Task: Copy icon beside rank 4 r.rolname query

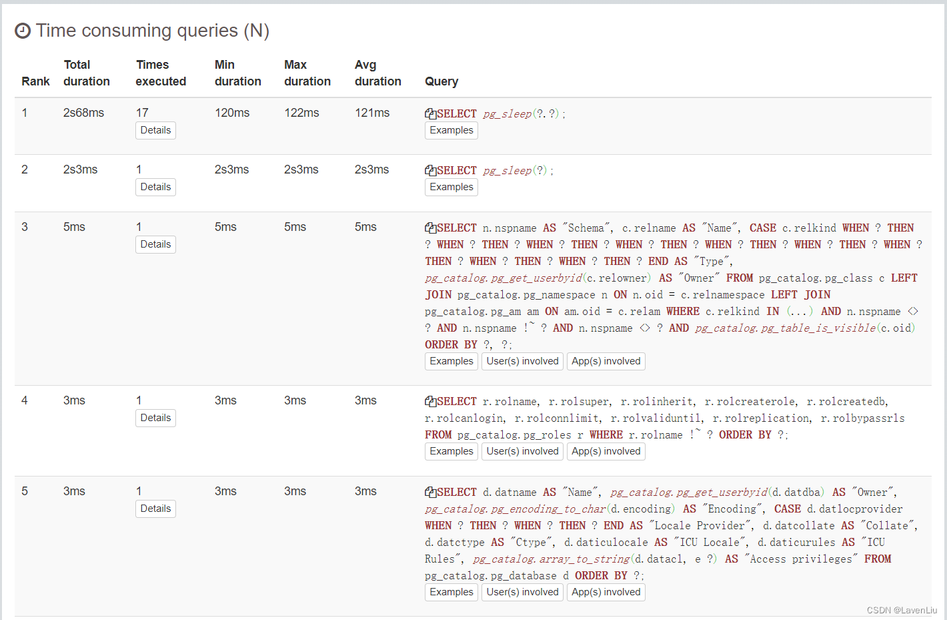Action: (431, 402)
